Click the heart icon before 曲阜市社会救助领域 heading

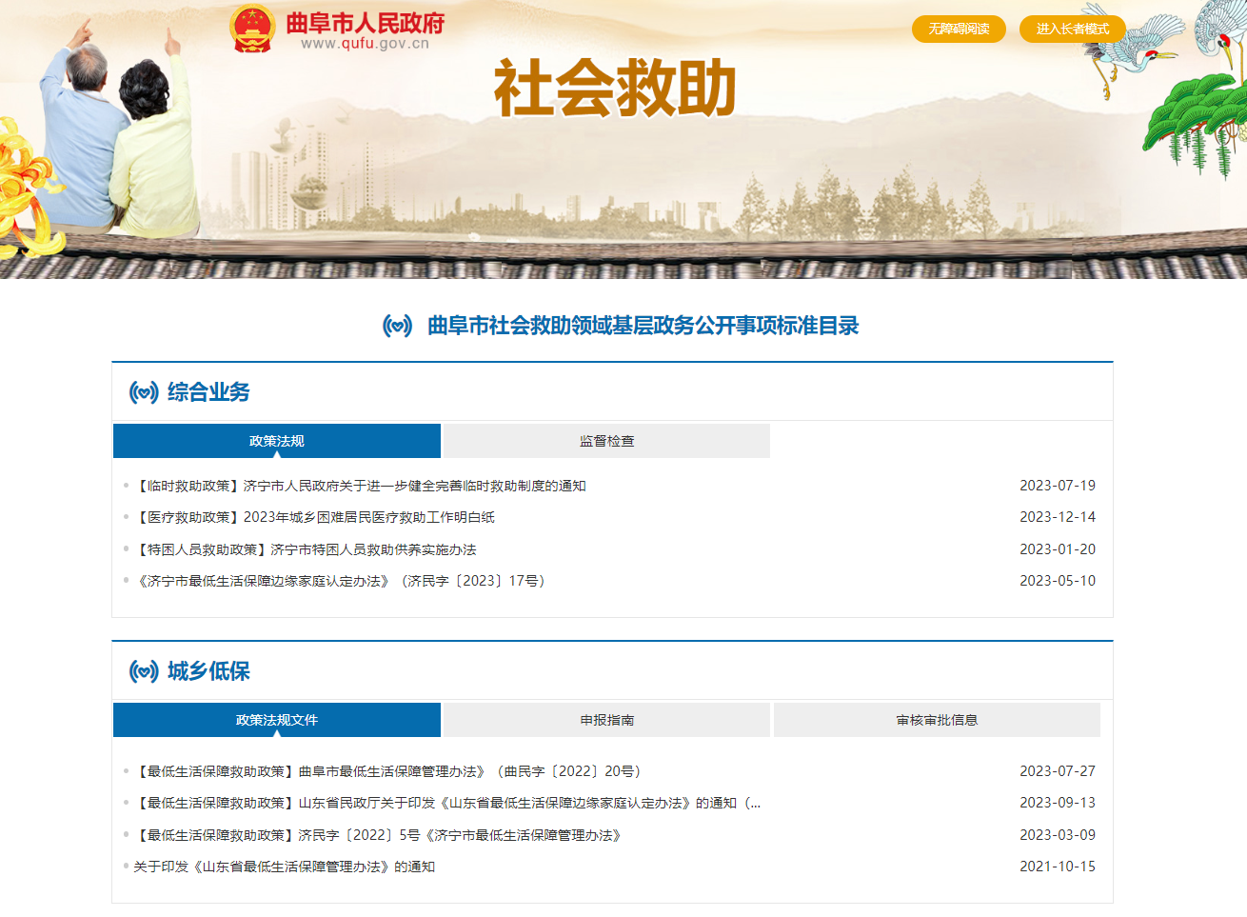397,326
